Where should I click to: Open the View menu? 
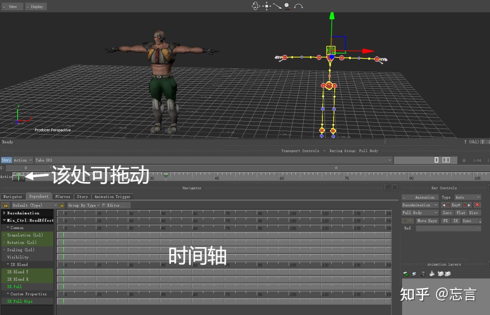tap(12, 6)
